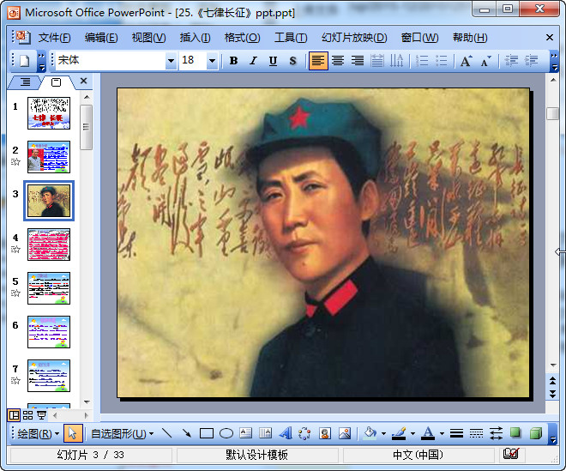Switch to the Slides thumbnail tab
This screenshot has width=566, height=471.
pyautogui.click(x=57, y=82)
